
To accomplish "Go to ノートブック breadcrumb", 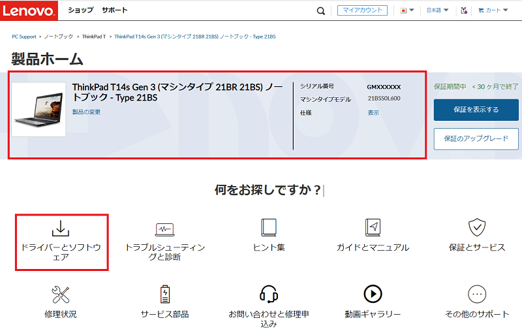I will 59,37.
